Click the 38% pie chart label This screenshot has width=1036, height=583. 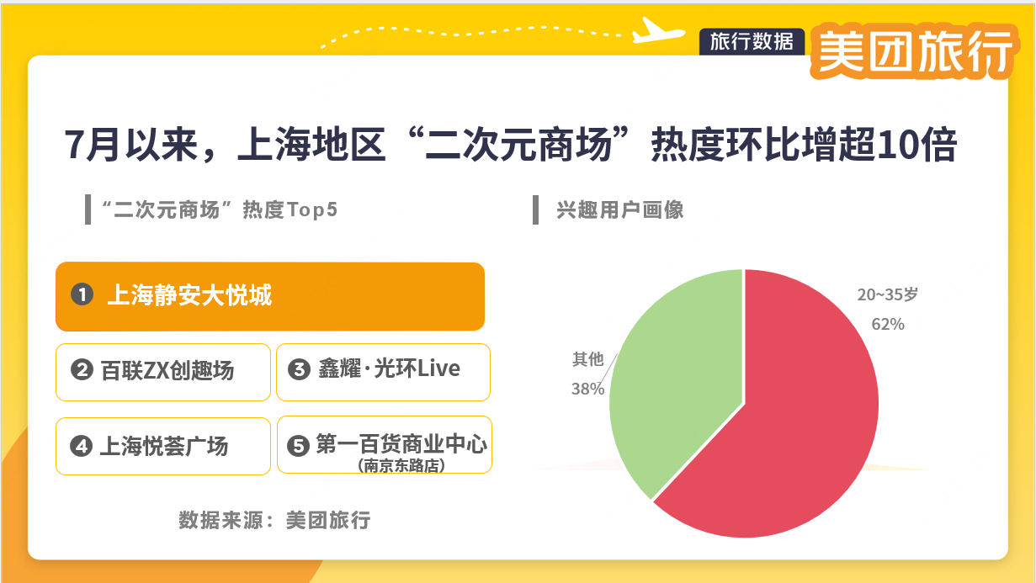(x=588, y=389)
